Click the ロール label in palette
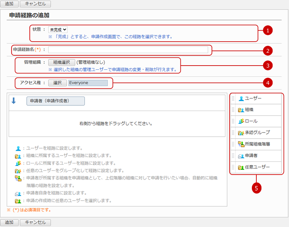Image resolution: width=289 pixels, height=227 pixels. point(251,121)
